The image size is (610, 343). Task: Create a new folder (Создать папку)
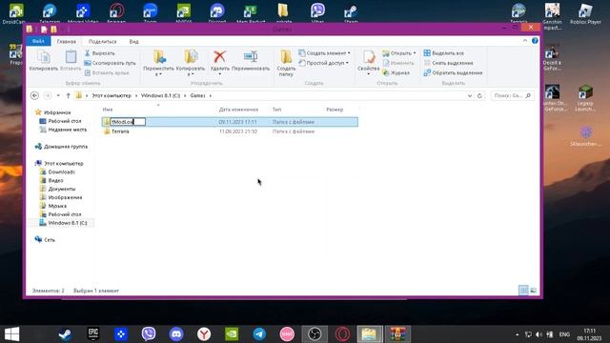286,63
